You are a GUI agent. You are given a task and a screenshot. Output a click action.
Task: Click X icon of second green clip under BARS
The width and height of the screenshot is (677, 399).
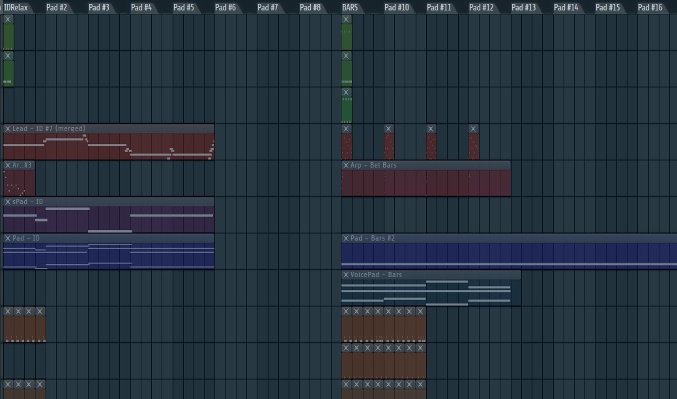(346, 55)
